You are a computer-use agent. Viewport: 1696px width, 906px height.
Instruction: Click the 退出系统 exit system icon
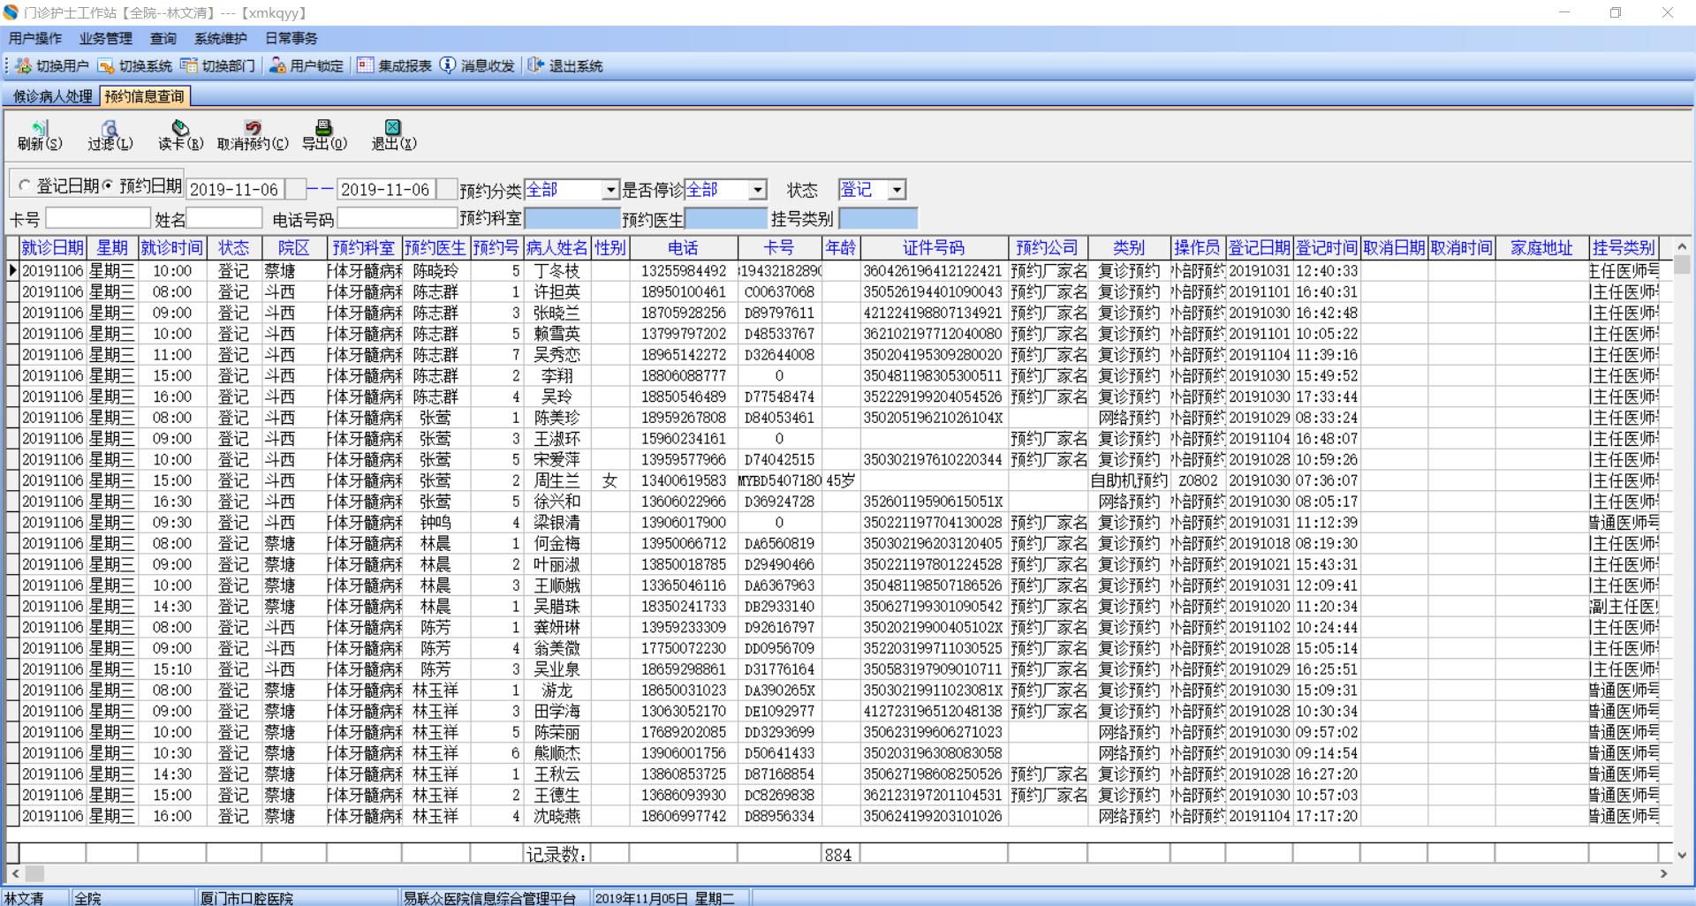536,66
